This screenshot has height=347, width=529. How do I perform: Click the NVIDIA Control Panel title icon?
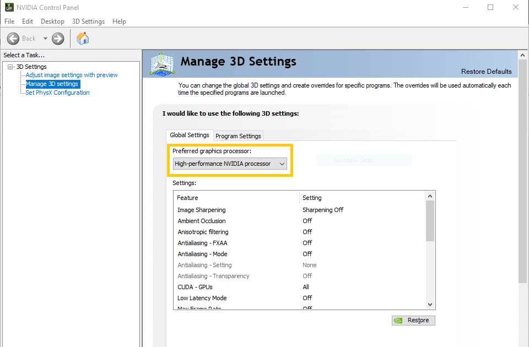coord(9,7)
